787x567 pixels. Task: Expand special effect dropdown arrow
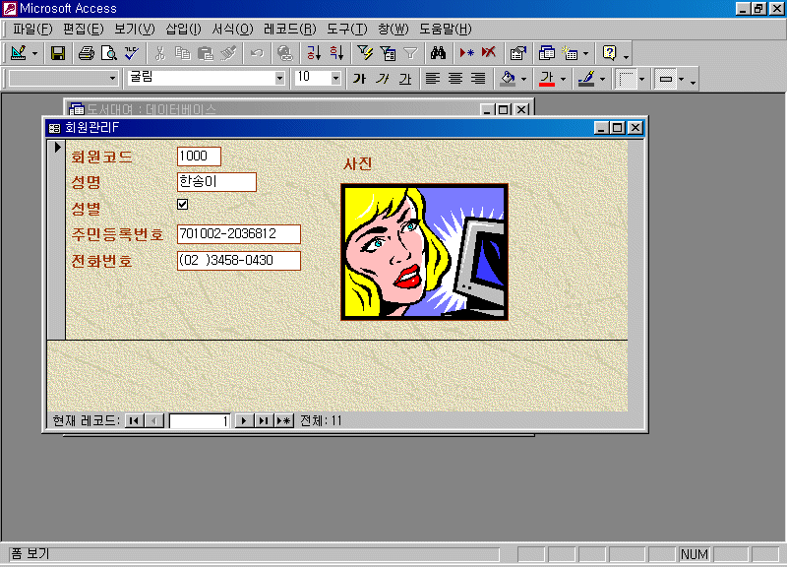point(681,80)
